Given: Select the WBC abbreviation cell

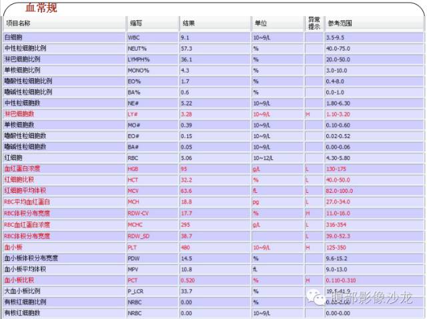Looking at the screenshot, I should [x=133, y=37].
